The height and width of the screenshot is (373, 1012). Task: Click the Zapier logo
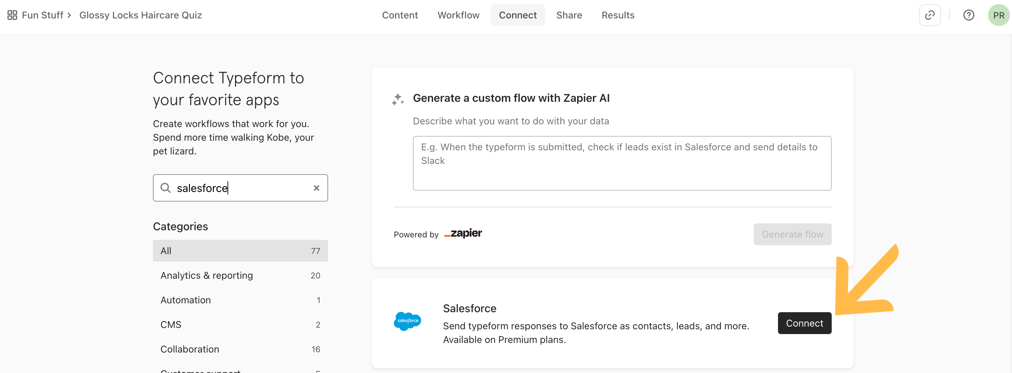point(463,233)
